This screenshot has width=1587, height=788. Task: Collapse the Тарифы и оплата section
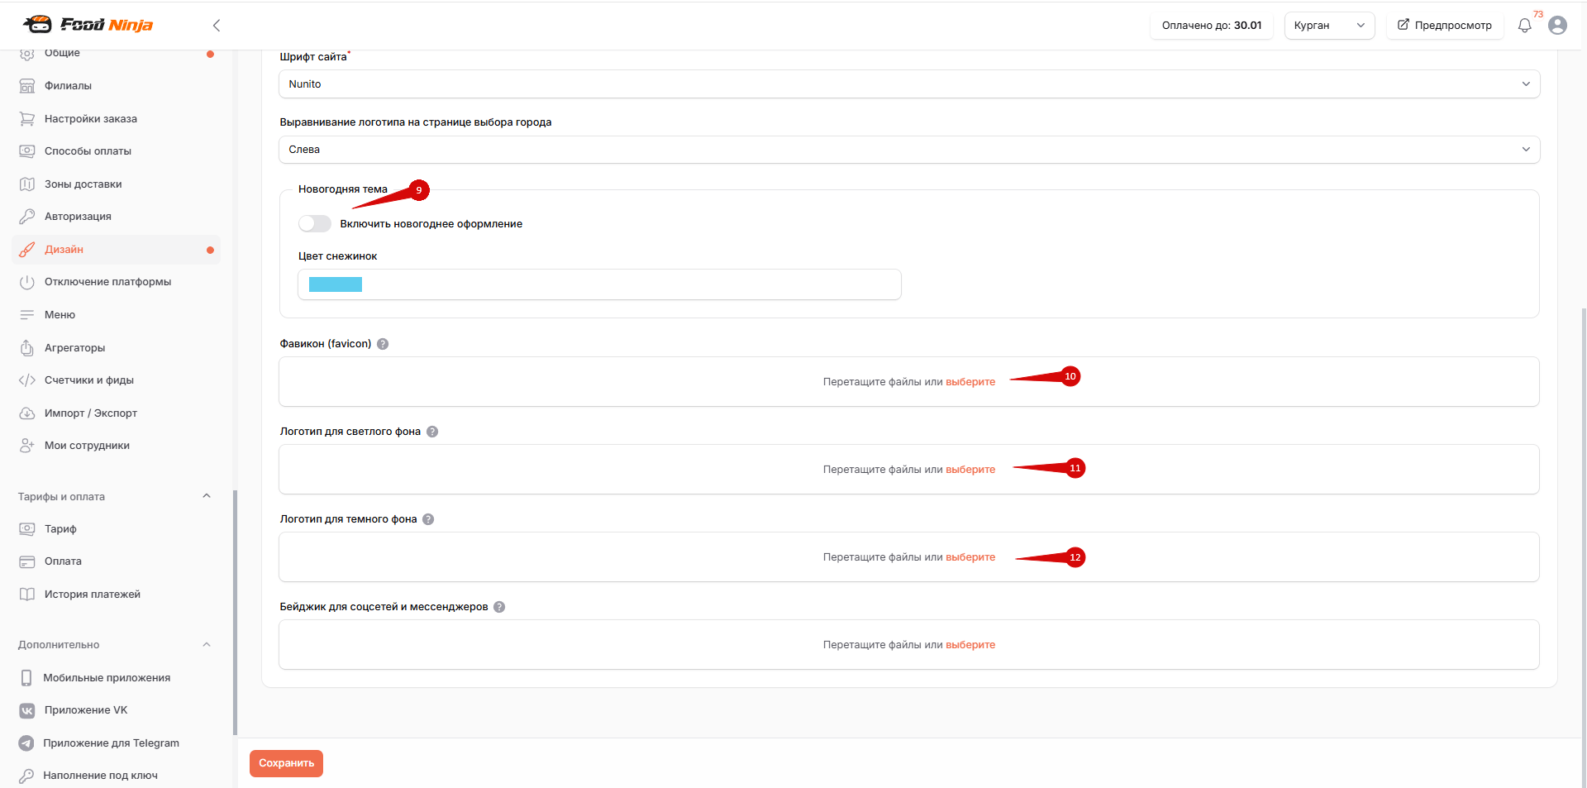(207, 496)
